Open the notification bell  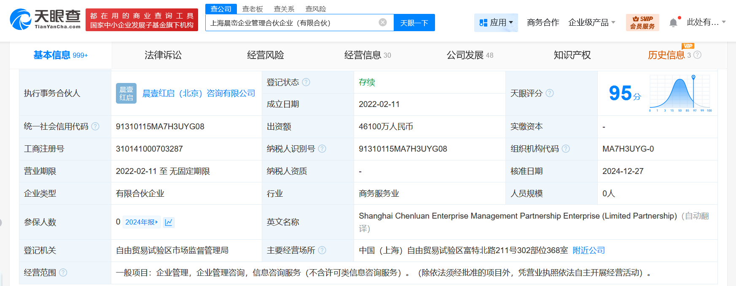[x=674, y=23]
